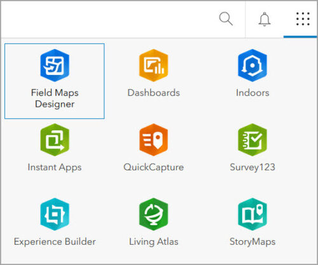Toggle the app launcher grid icon
This screenshot has height=265, width=318.
(x=303, y=19)
